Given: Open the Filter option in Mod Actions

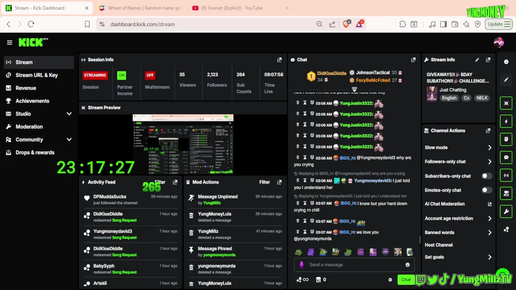Looking at the screenshot, I should (x=264, y=182).
